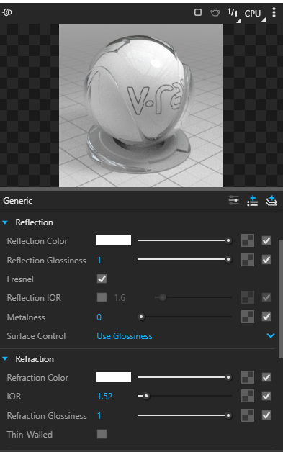Open Reflection Color texture map slot
The width and height of the screenshot is (283, 452).
point(248,240)
